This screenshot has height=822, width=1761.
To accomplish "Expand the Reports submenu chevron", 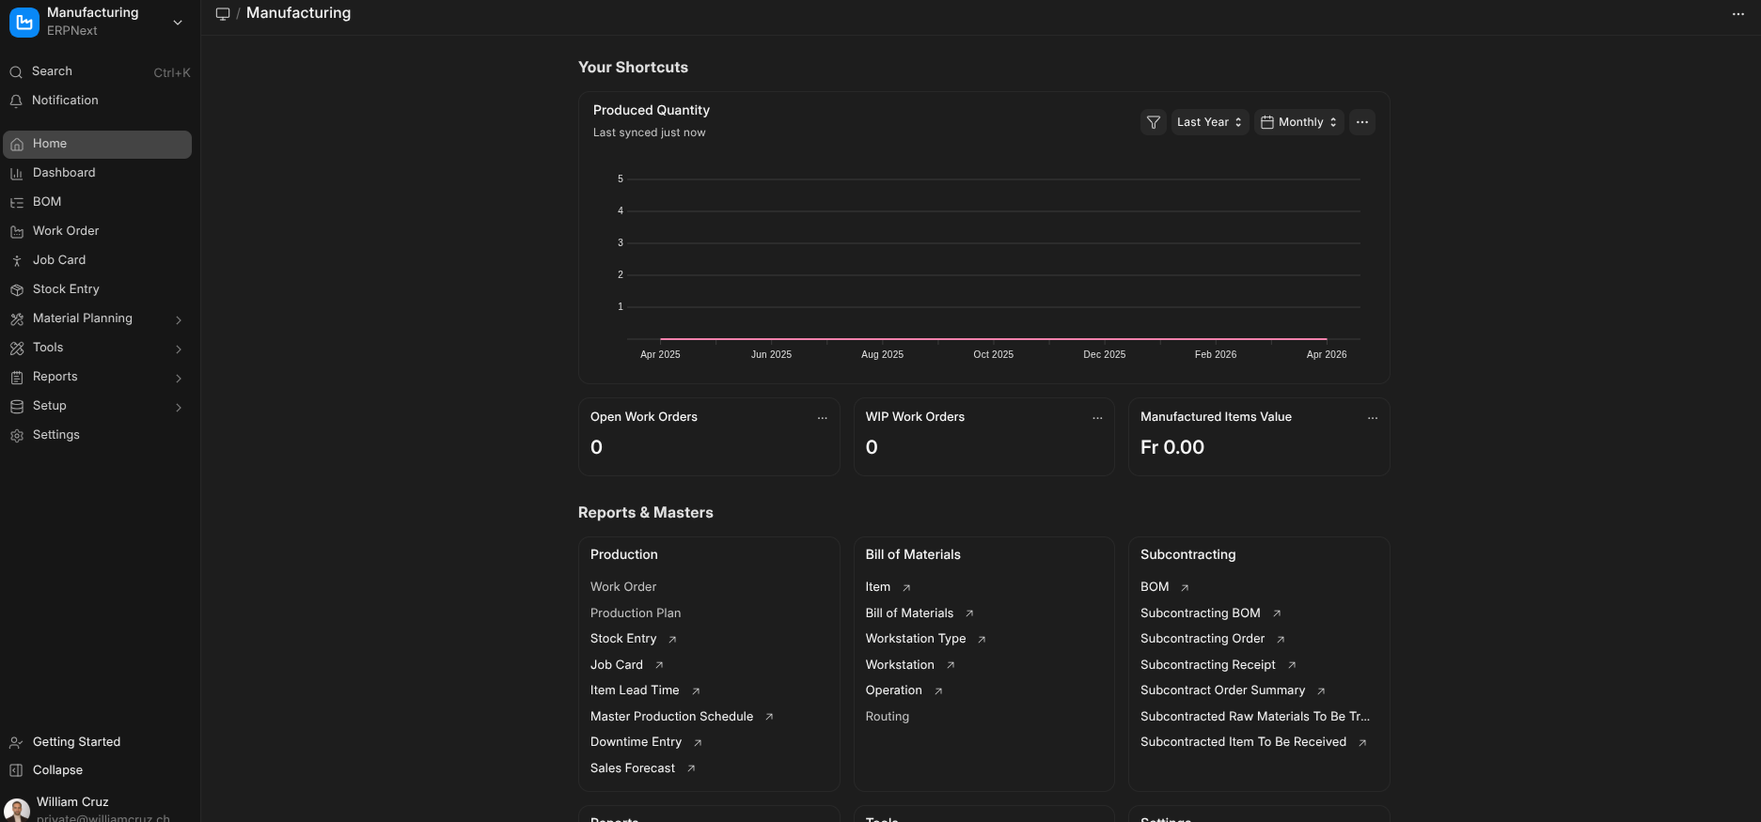I will point(179,379).
